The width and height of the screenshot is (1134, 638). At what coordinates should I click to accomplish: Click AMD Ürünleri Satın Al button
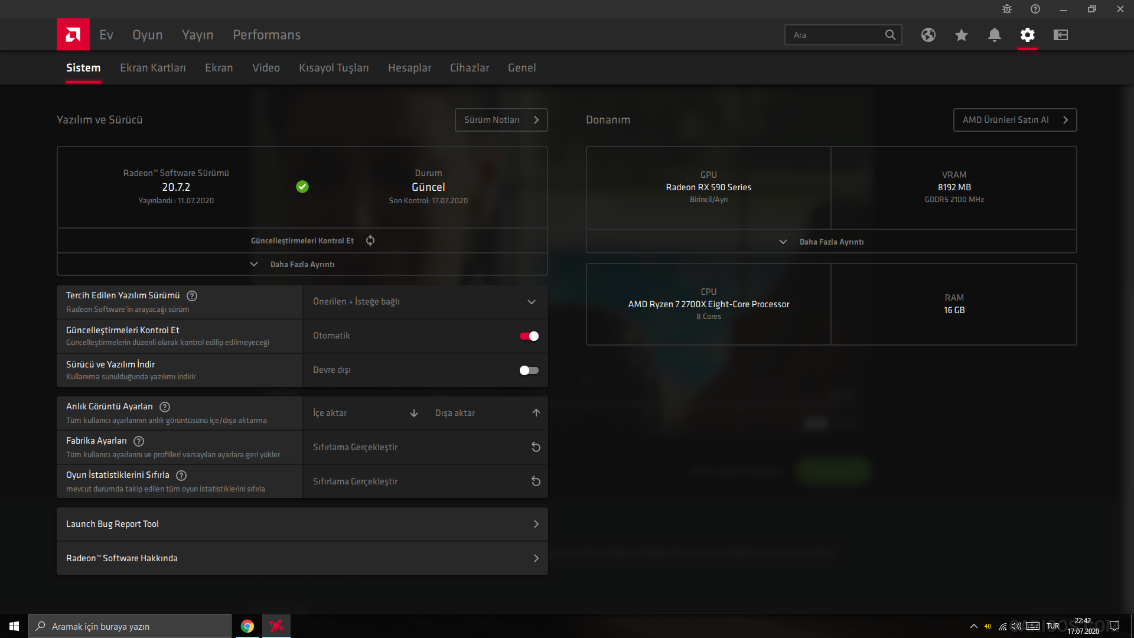tap(1015, 120)
